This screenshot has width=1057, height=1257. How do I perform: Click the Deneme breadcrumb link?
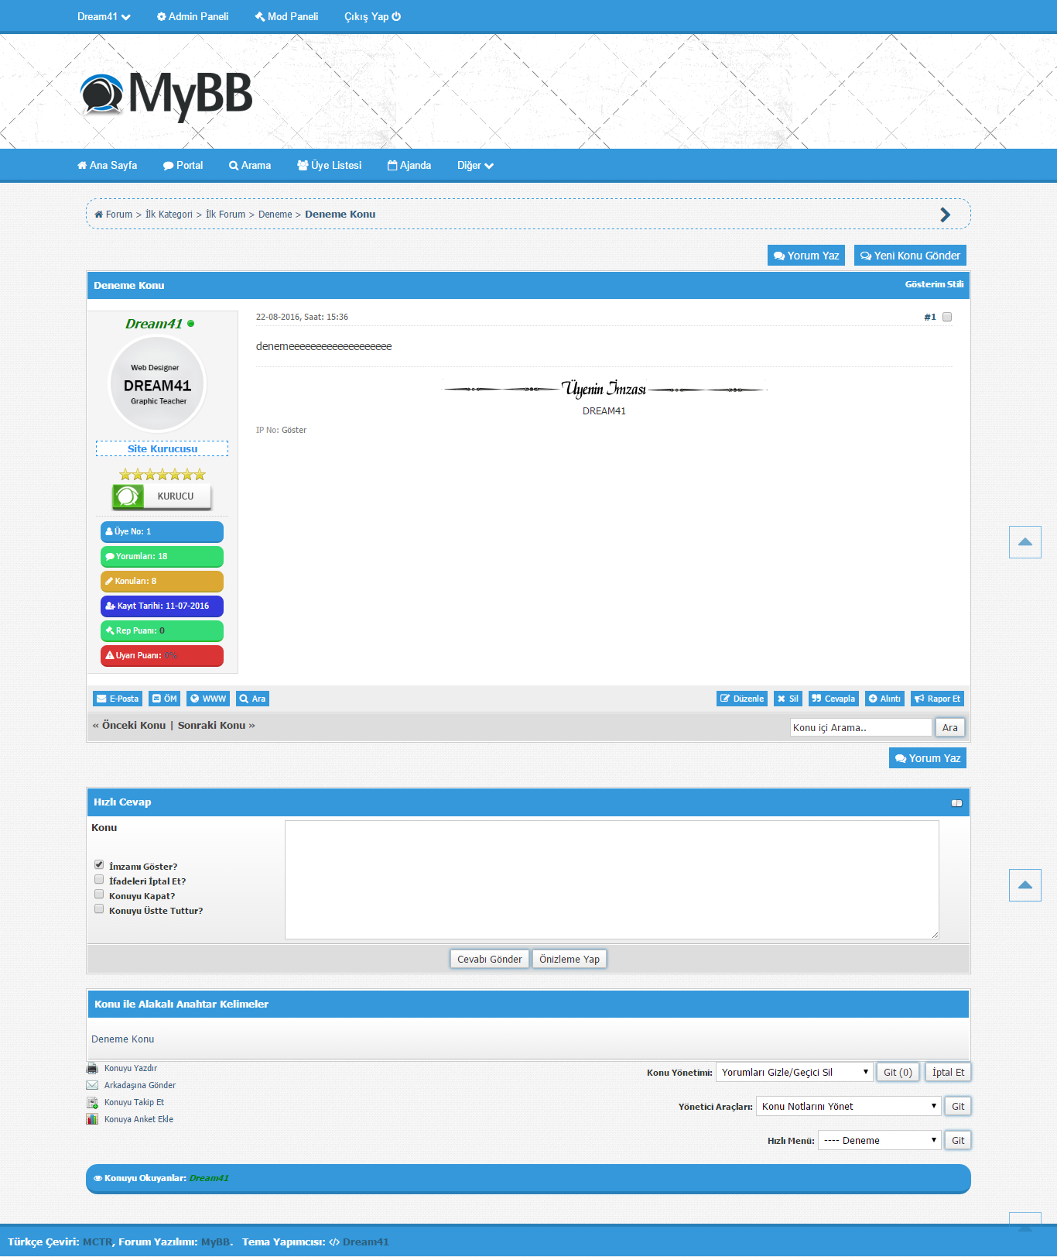pyautogui.click(x=275, y=215)
